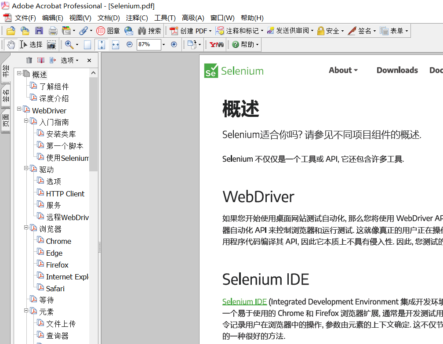
Task: Click the email globe icon in toolbar
Action: tap(129, 31)
